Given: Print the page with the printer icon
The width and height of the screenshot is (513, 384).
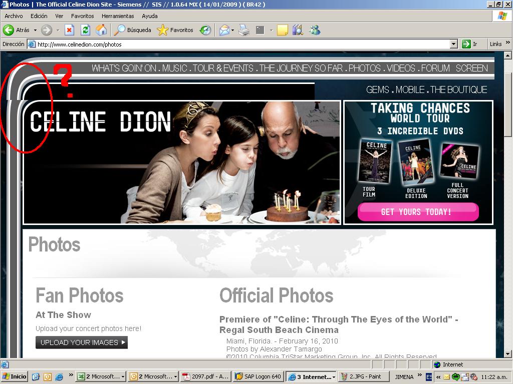Looking at the screenshot, I should (244, 30).
